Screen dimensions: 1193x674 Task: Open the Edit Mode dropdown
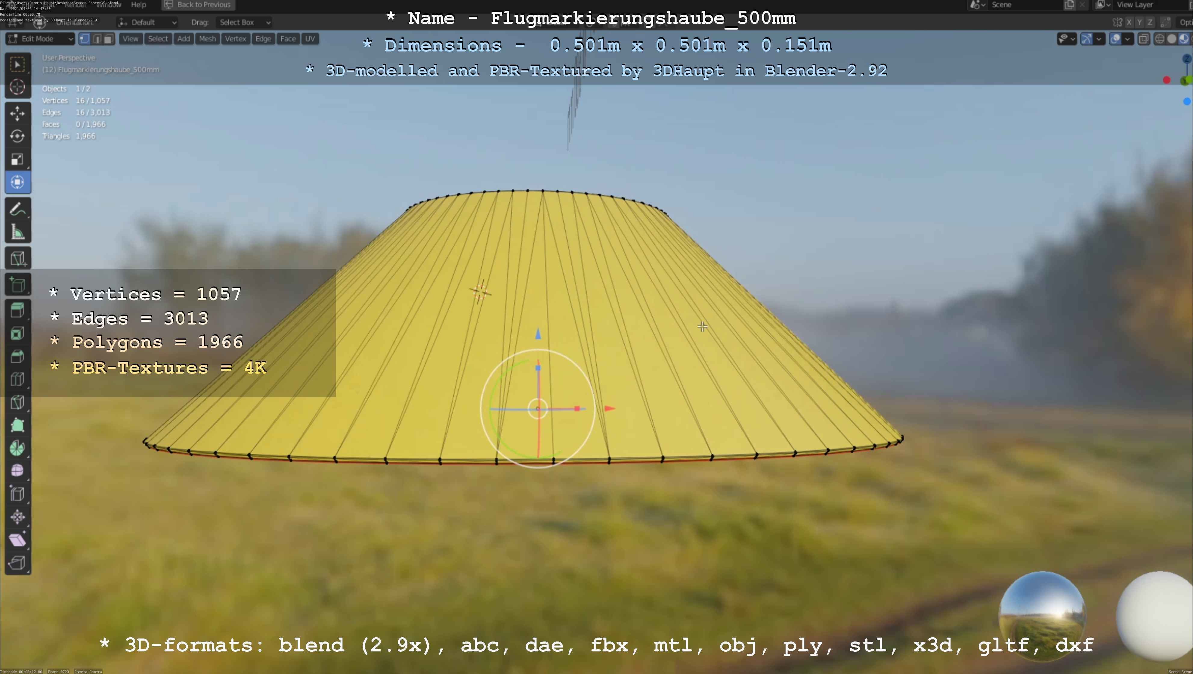click(x=40, y=39)
